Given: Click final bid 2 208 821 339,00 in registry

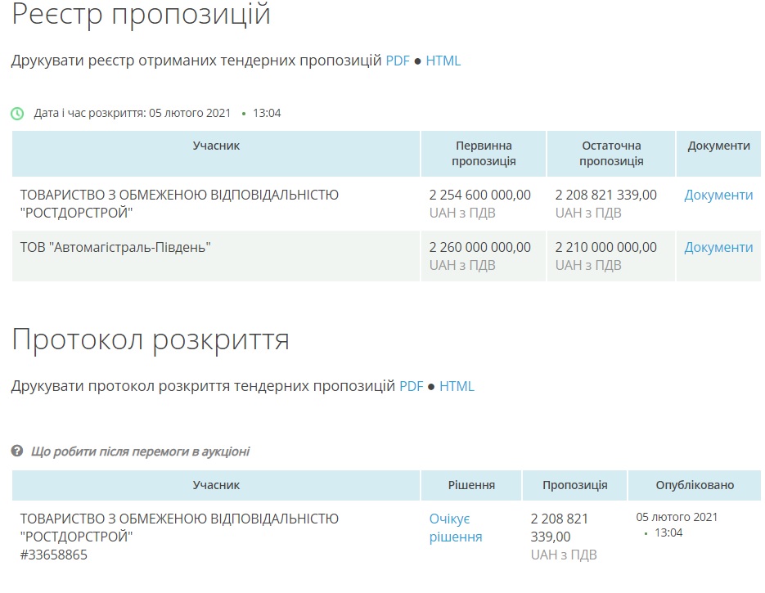Looking at the screenshot, I should click(x=606, y=195).
